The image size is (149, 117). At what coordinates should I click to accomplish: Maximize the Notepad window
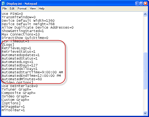tap(141, 3)
